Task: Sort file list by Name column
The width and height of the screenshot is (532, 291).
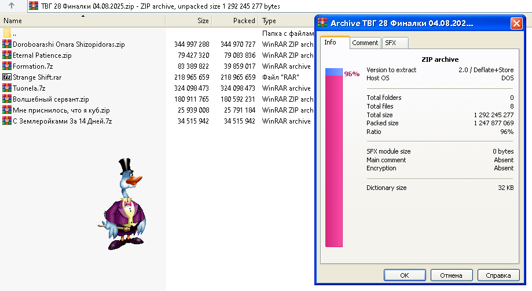Action: coord(83,21)
